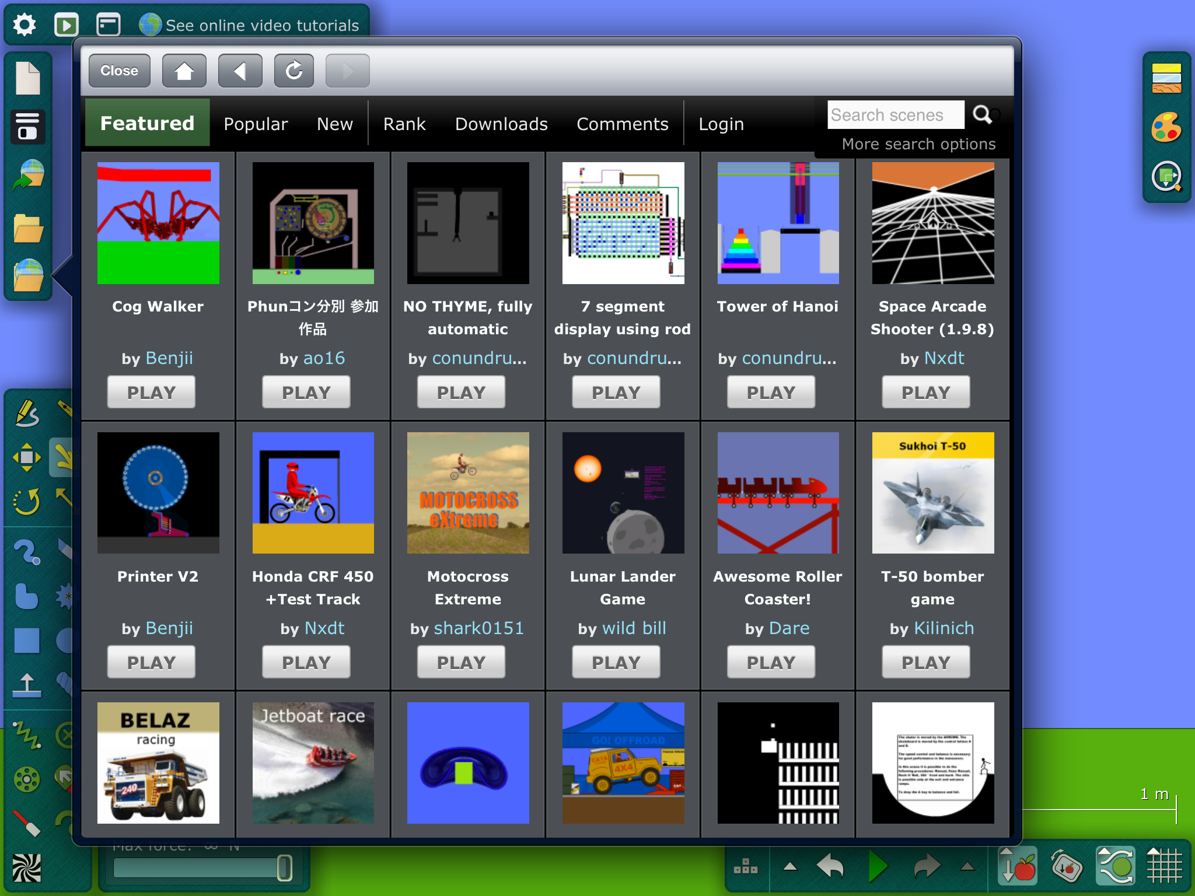Click the globe with green arrow icon

(27, 176)
